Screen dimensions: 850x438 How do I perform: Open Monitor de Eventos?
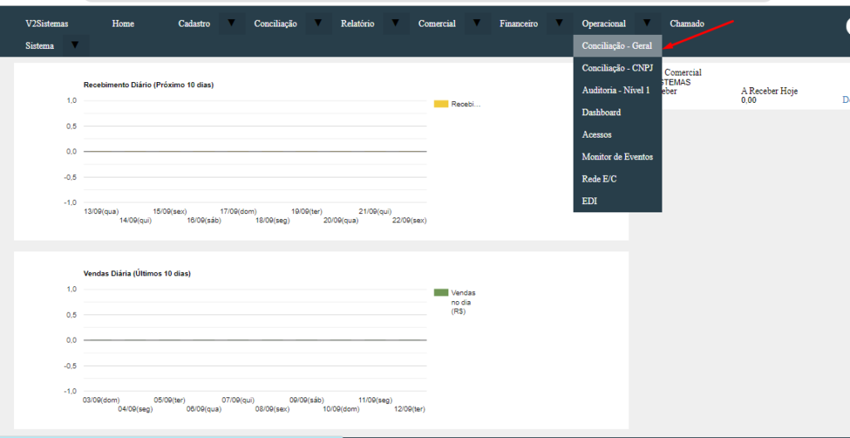(x=617, y=157)
